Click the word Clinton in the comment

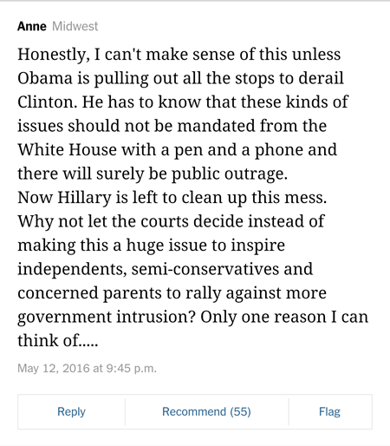click(x=48, y=102)
